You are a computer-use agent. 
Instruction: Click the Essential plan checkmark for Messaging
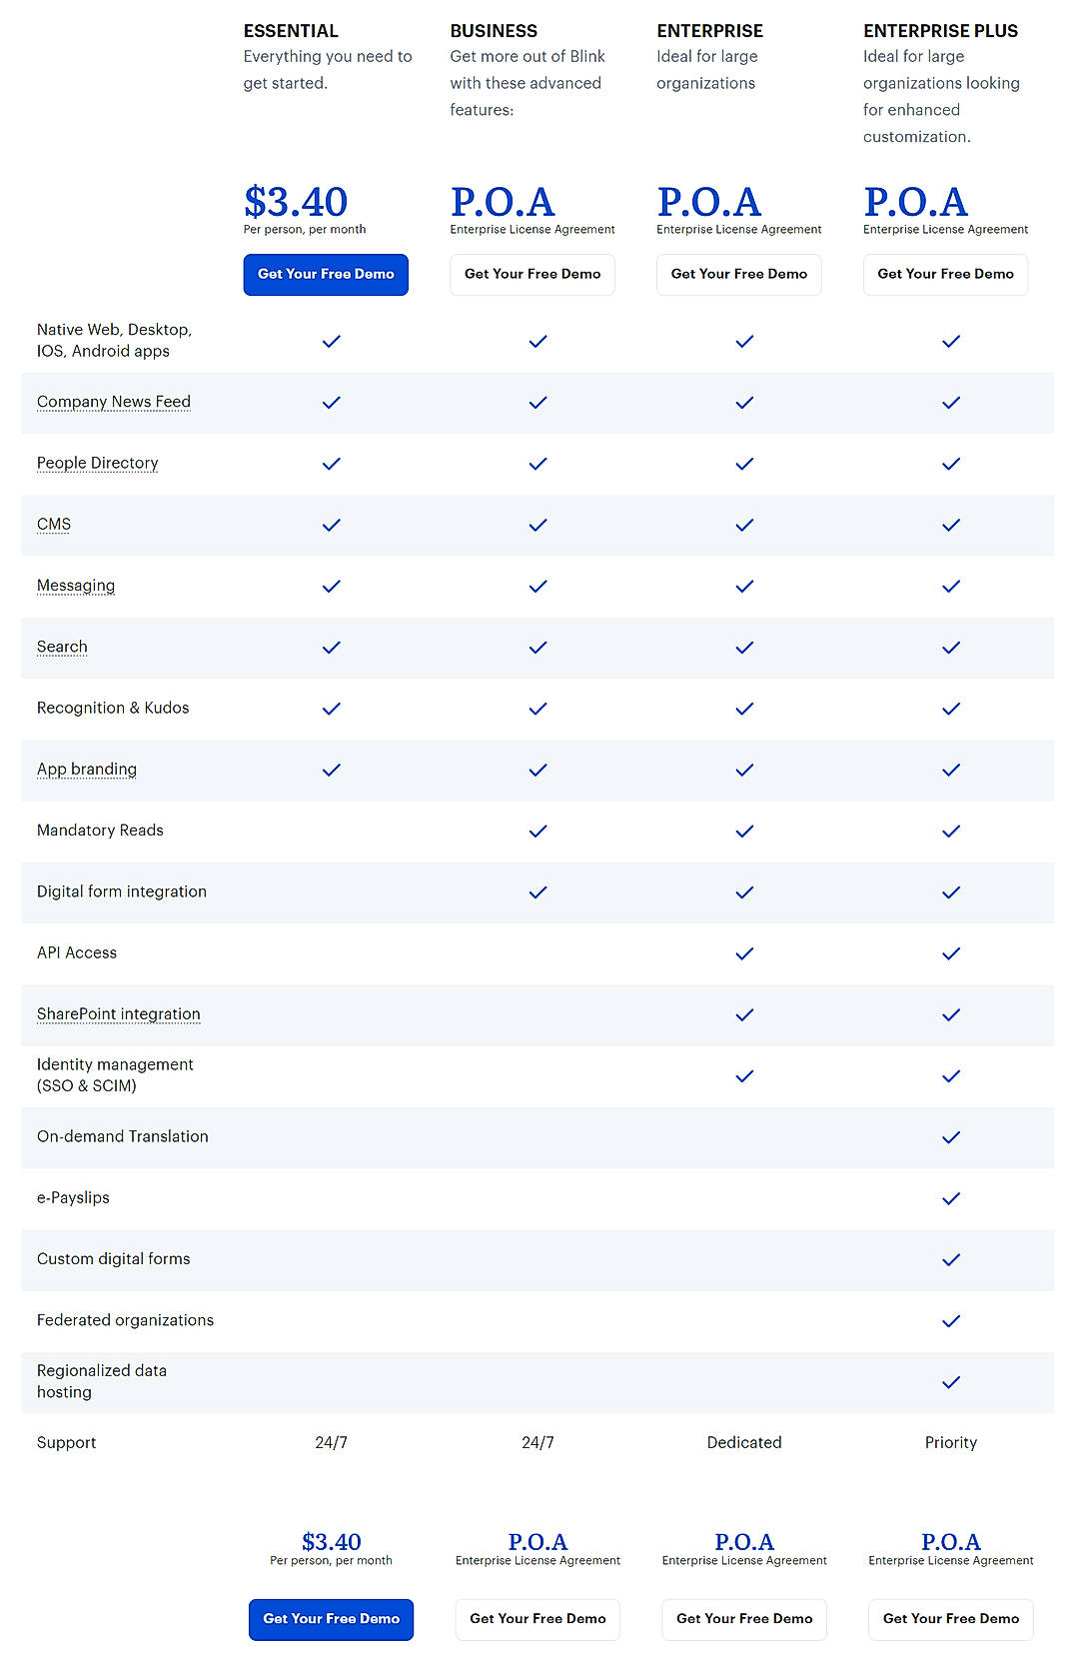point(330,587)
